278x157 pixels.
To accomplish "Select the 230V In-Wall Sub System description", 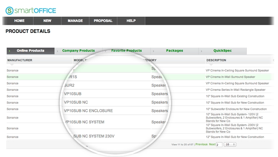I will click(234, 128).
